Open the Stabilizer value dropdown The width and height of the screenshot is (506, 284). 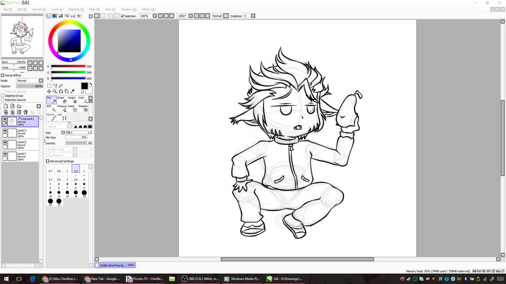(x=253, y=16)
